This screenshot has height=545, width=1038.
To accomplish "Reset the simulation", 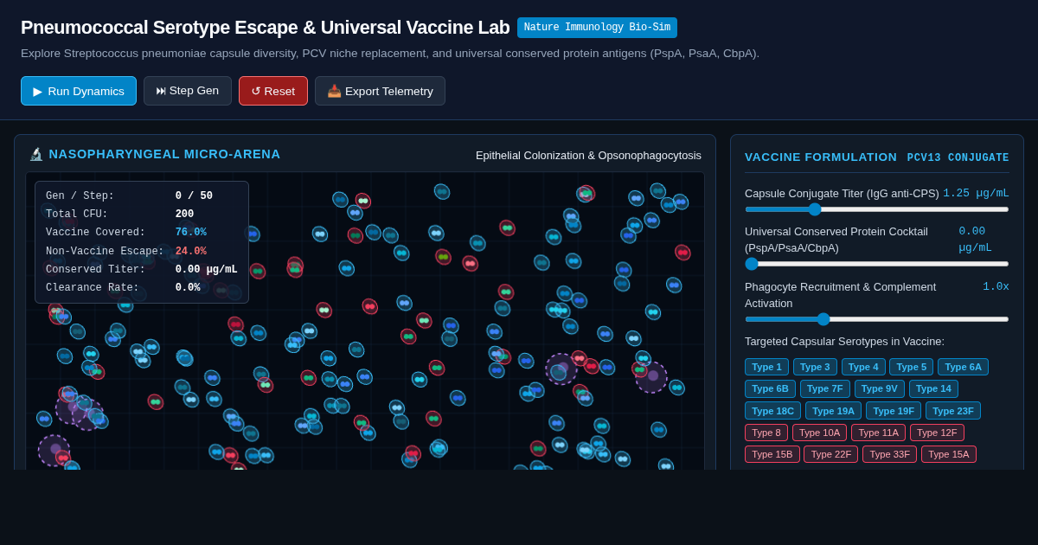I will click(273, 91).
